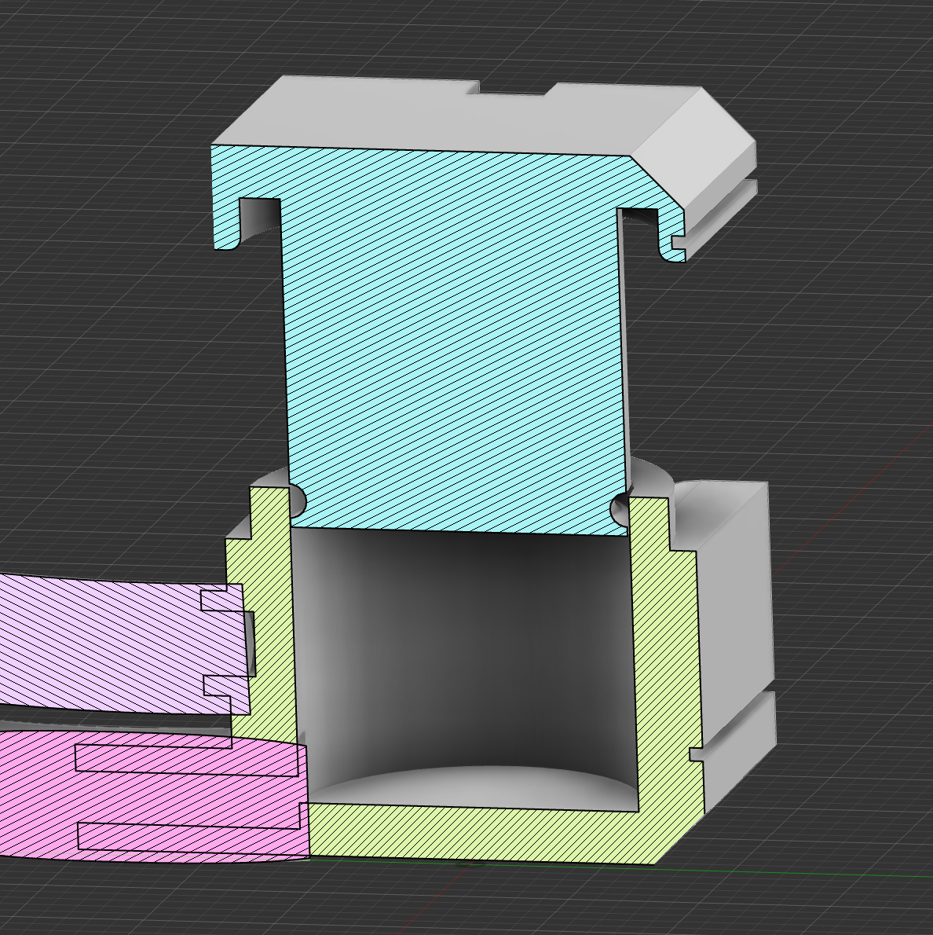Click the right circular seal near the yellow housing
The width and height of the screenshot is (933, 935).
coord(620,511)
